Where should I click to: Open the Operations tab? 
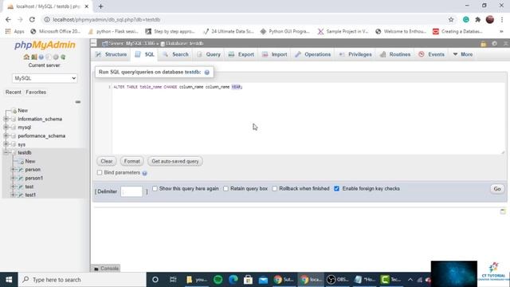coord(313,54)
